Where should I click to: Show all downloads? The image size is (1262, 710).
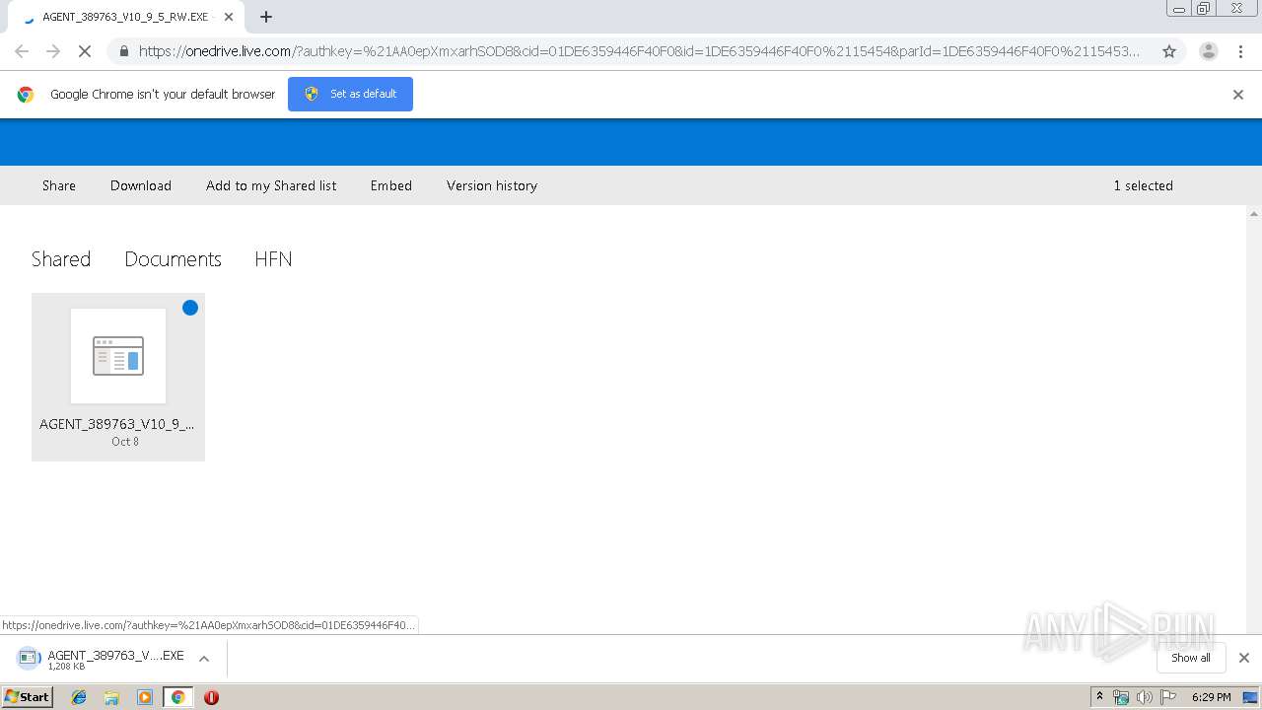click(x=1191, y=658)
